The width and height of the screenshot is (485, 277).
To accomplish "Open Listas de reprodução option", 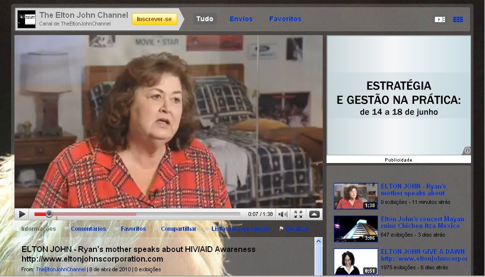I will pos(240,229).
